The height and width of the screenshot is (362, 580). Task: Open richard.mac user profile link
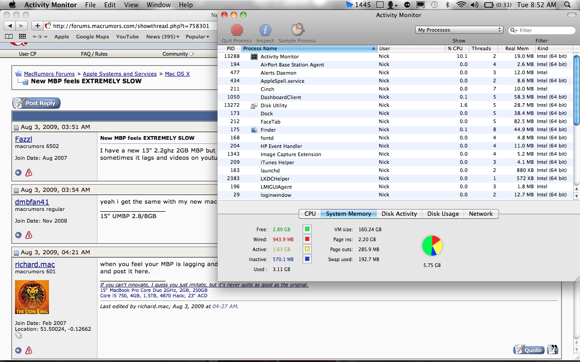coord(35,264)
